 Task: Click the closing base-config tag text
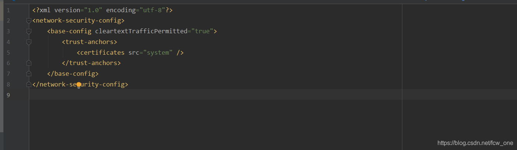coord(73,74)
